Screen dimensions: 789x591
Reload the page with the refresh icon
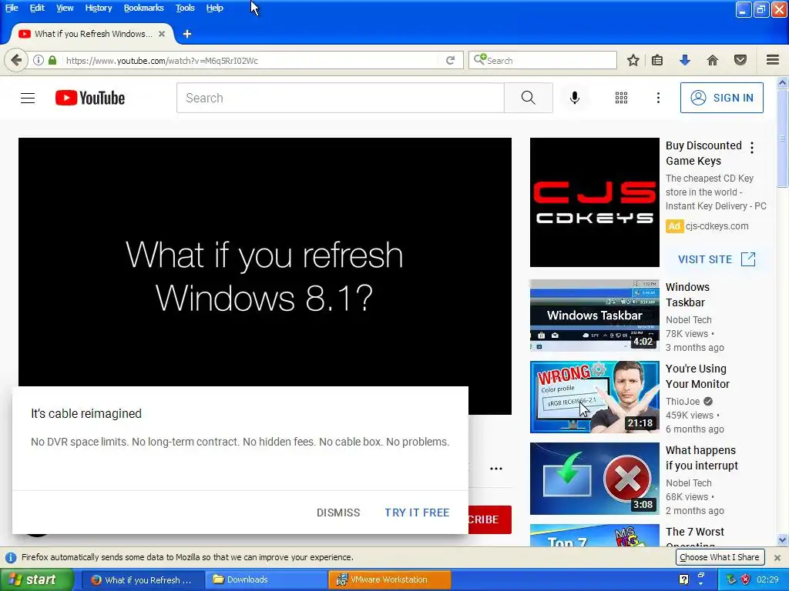450,60
